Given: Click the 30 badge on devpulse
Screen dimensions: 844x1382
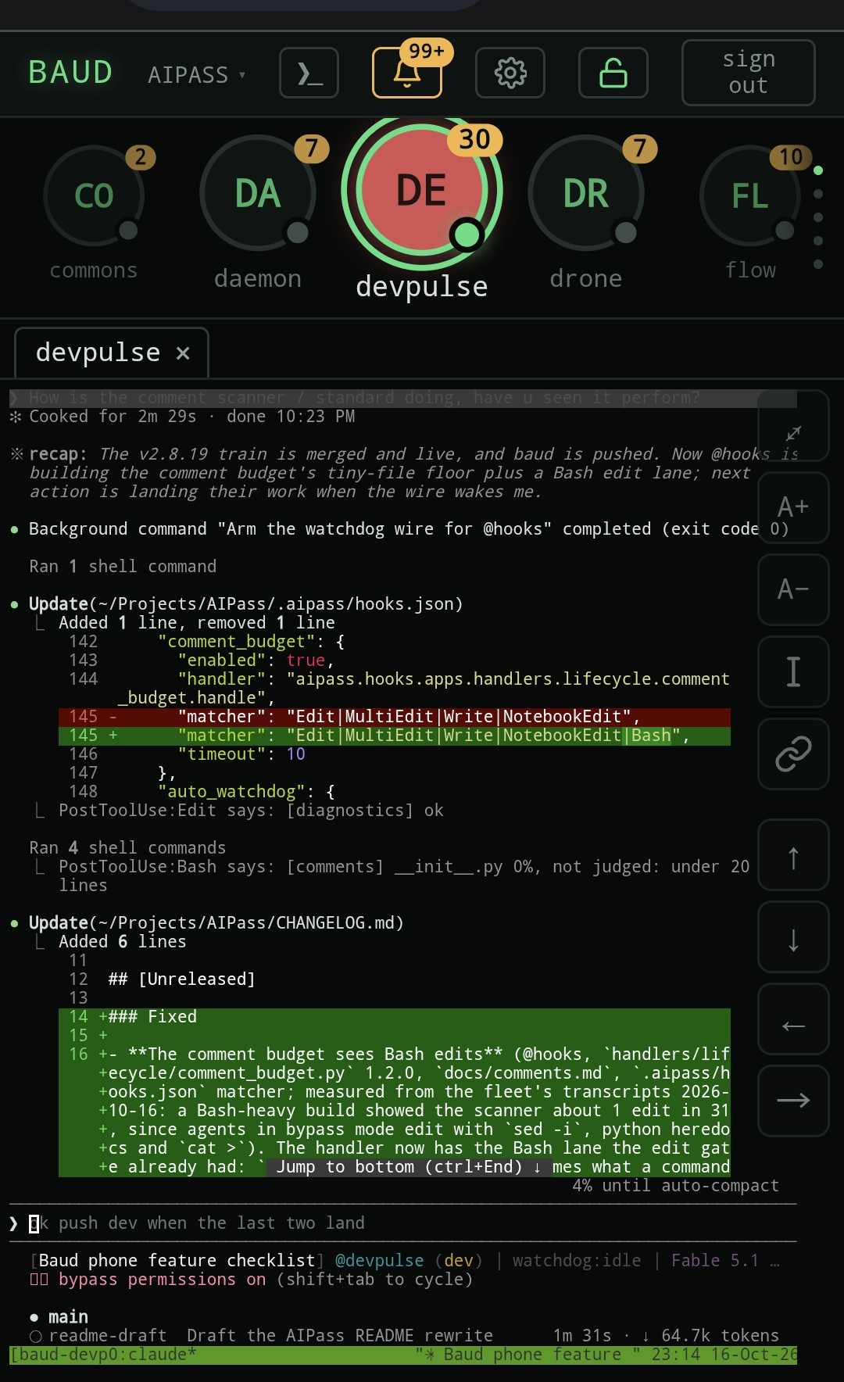Looking at the screenshot, I should [x=474, y=140].
